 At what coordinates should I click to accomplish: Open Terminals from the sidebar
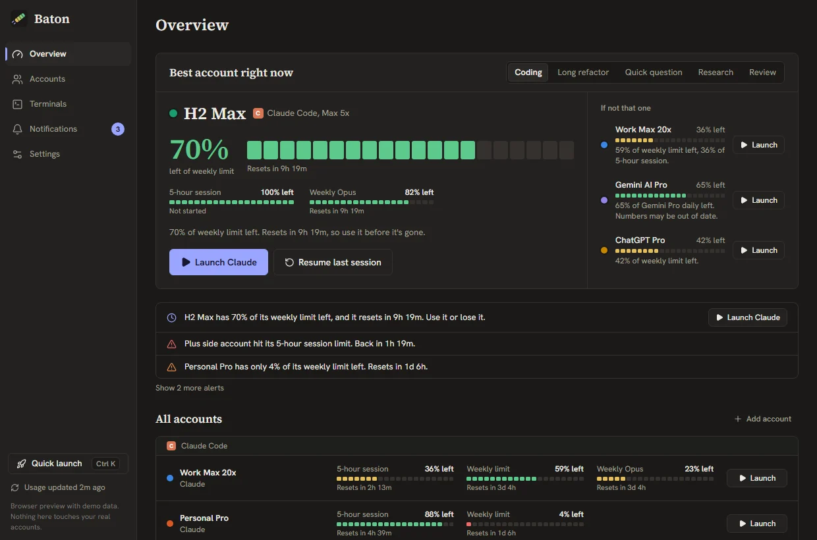point(69,104)
